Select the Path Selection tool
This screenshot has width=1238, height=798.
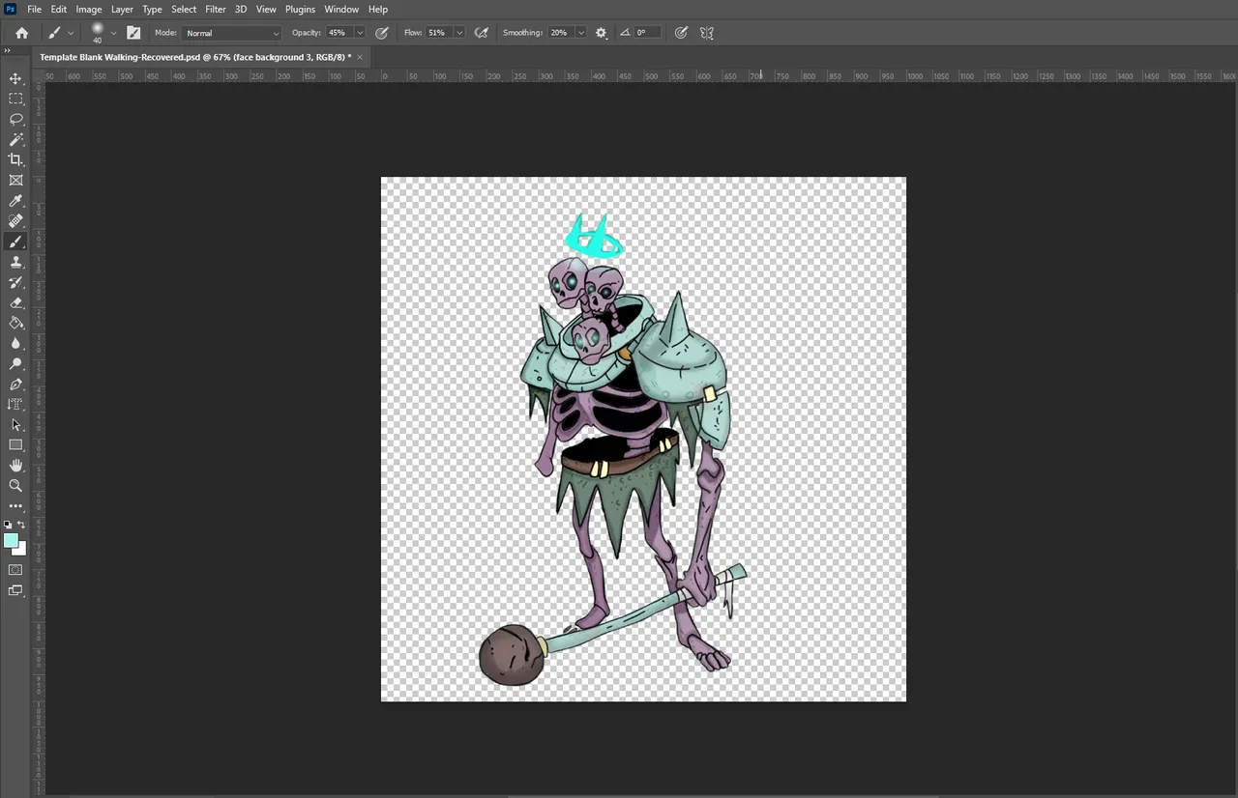(15, 425)
